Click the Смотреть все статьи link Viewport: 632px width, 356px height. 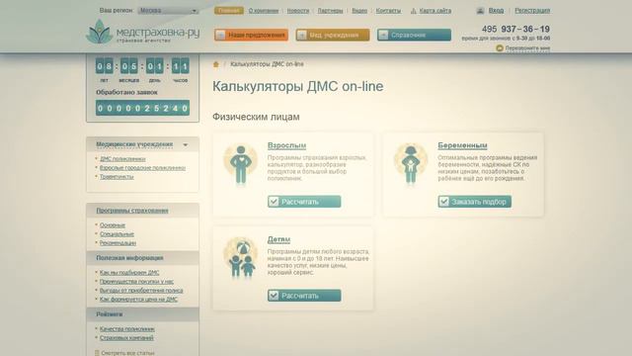[x=127, y=353]
